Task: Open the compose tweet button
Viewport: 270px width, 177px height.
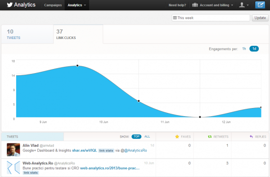Action: pos(260,5)
